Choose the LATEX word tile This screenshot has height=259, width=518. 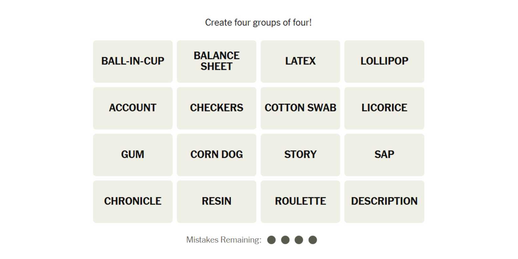tap(300, 61)
